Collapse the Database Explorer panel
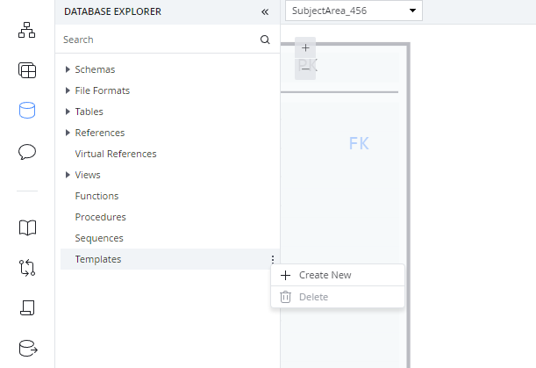The height and width of the screenshot is (368, 536). (265, 12)
